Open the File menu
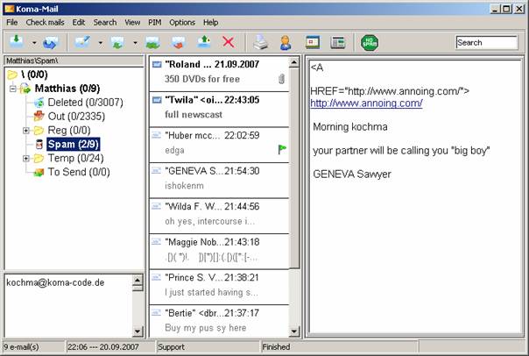Viewport: 529px width, 356px height. click(12, 22)
